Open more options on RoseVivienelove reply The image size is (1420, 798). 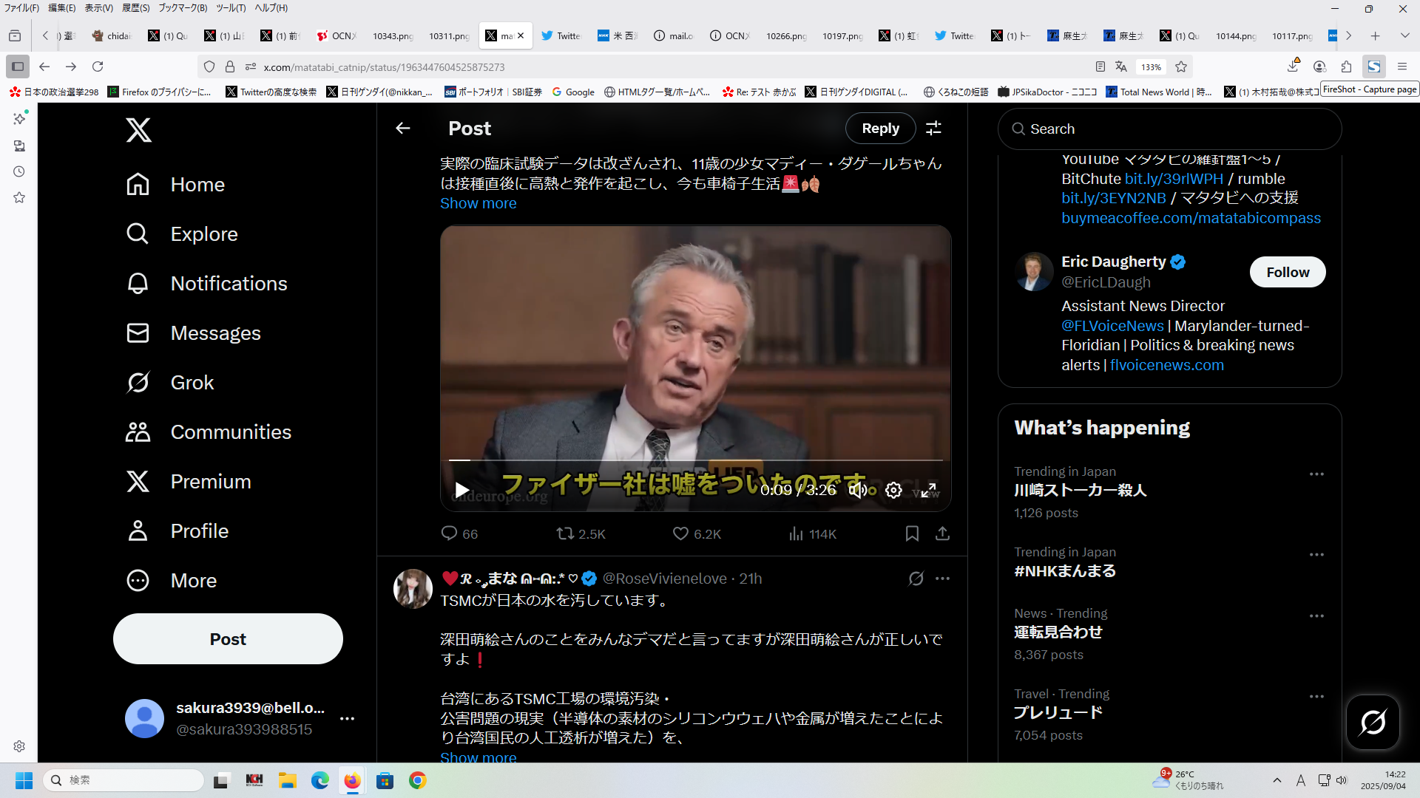(942, 579)
